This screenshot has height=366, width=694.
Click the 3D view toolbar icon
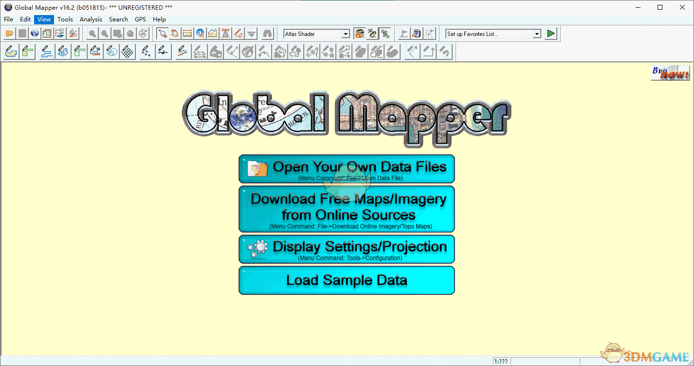point(371,33)
